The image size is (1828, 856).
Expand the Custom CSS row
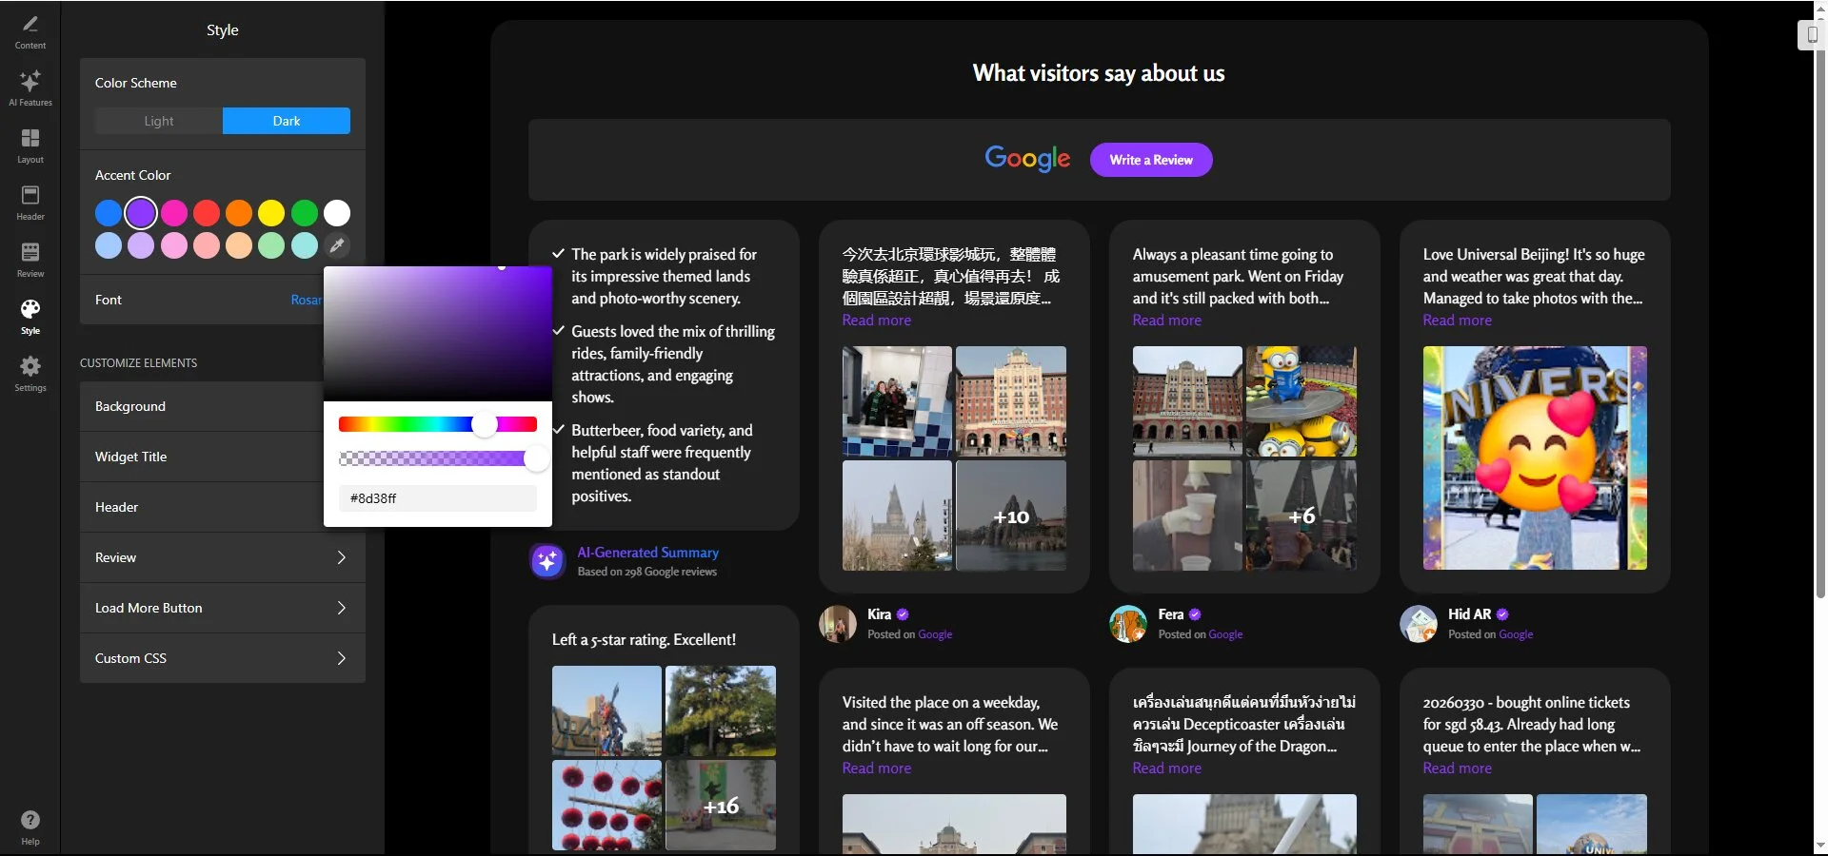point(223,658)
